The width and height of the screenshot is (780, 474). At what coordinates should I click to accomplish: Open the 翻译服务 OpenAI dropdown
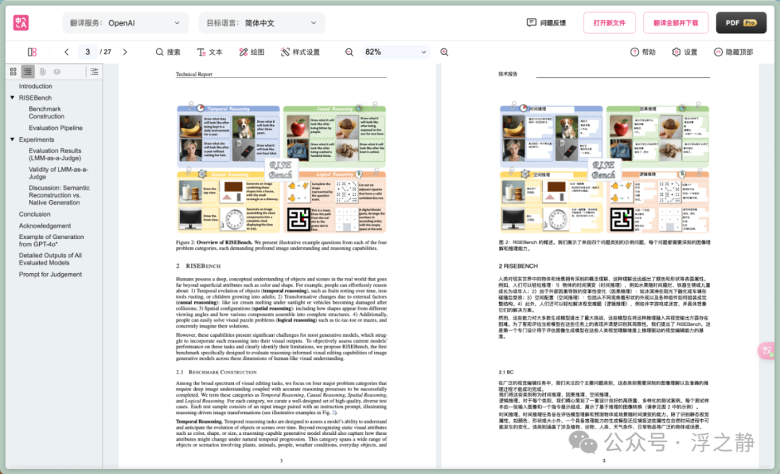(126, 23)
